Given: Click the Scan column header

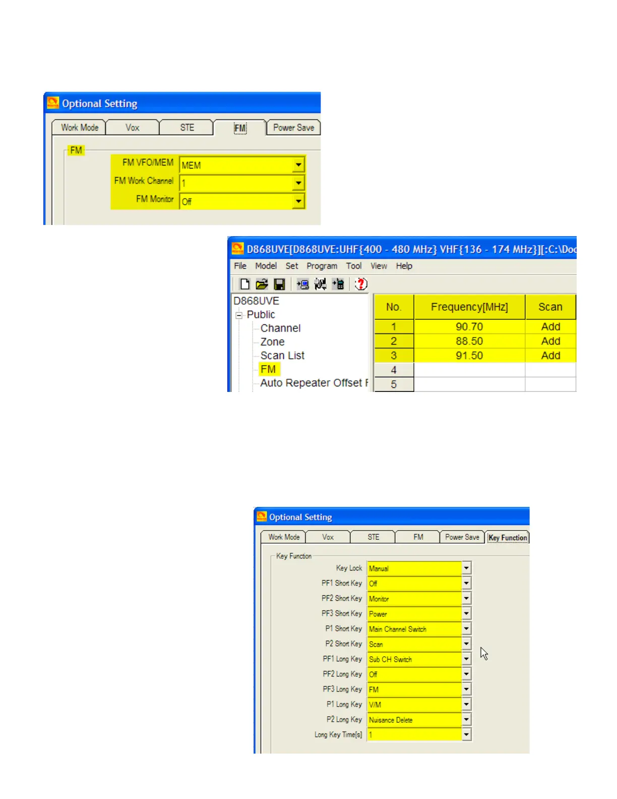Looking at the screenshot, I should point(550,307).
